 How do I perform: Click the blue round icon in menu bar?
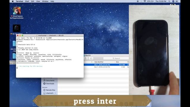(173, 1)
